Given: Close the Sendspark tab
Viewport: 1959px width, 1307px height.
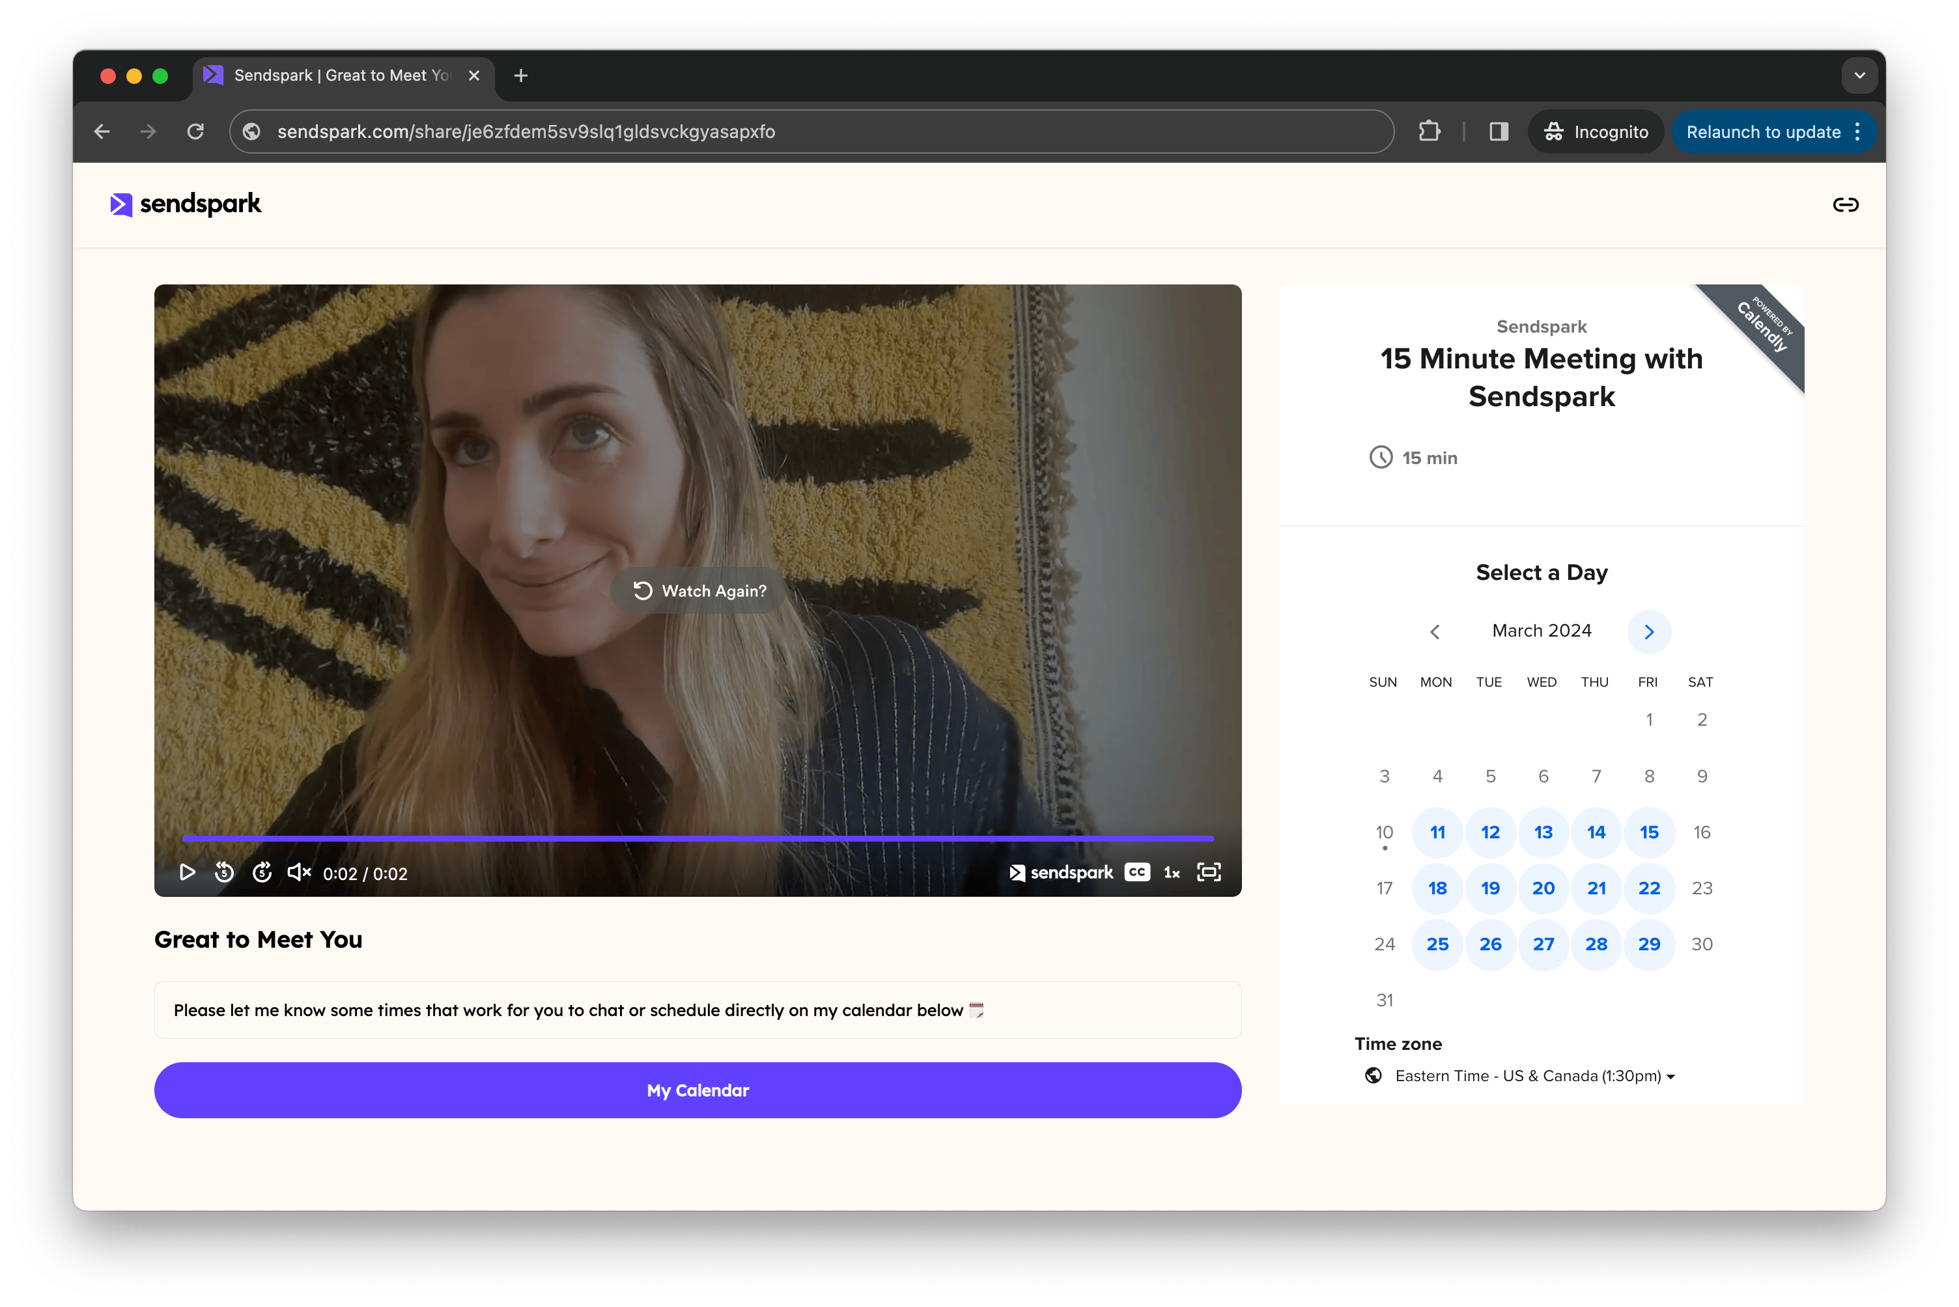Looking at the screenshot, I should (x=473, y=76).
